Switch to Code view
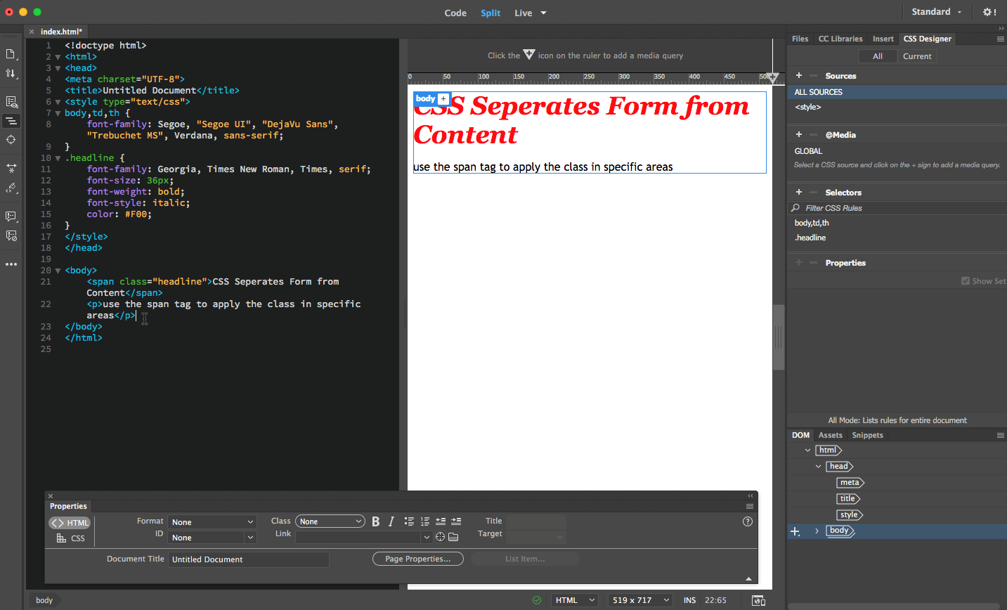The width and height of the screenshot is (1007, 610). pos(455,13)
